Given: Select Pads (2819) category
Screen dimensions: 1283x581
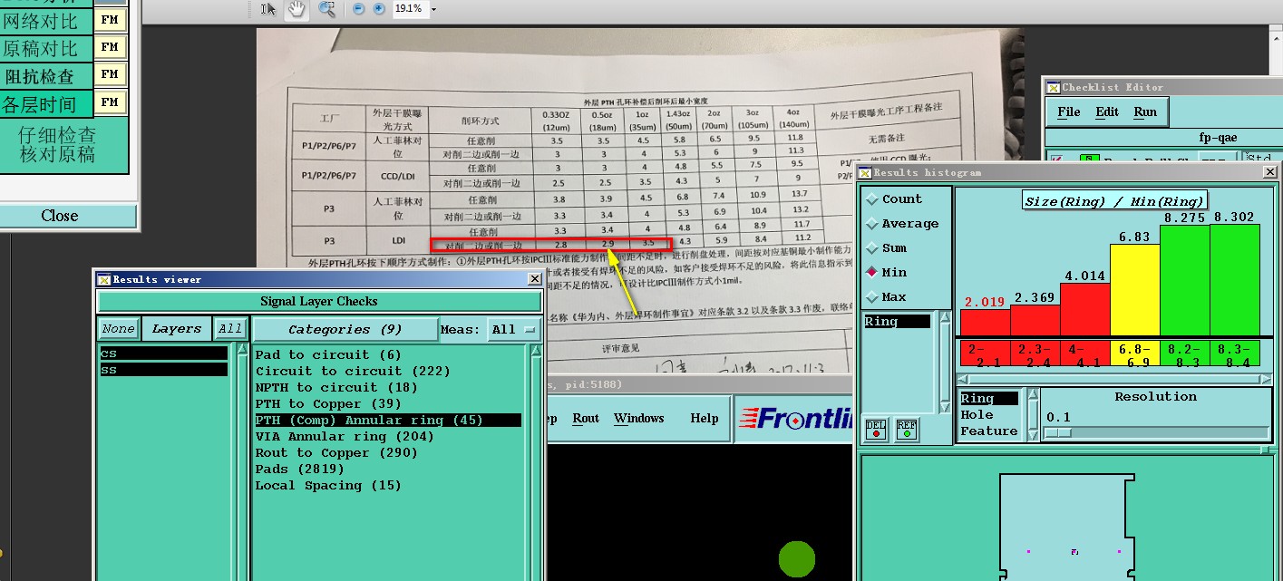Looking at the screenshot, I should coord(299,469).
